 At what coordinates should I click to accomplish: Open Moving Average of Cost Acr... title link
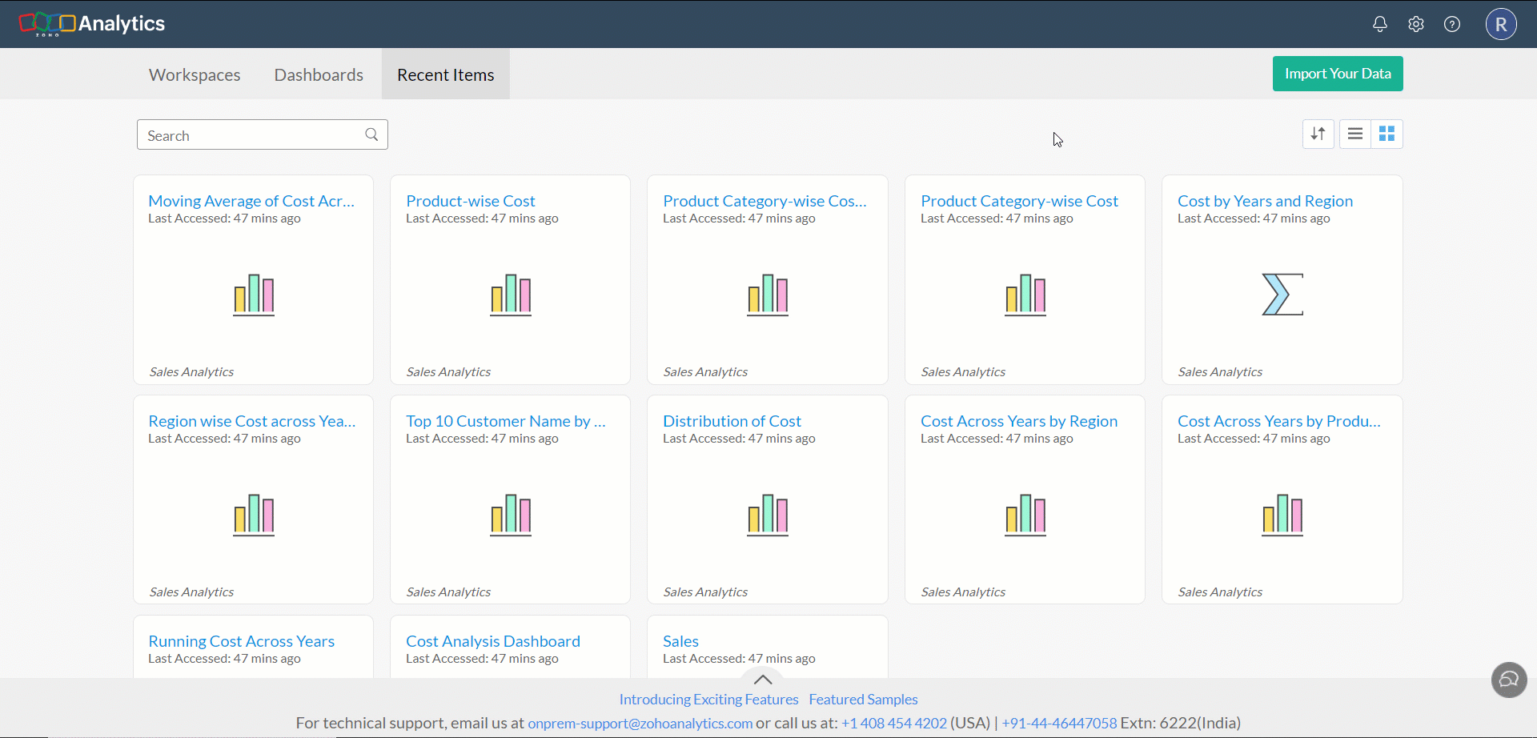click(x=251, y=201)
